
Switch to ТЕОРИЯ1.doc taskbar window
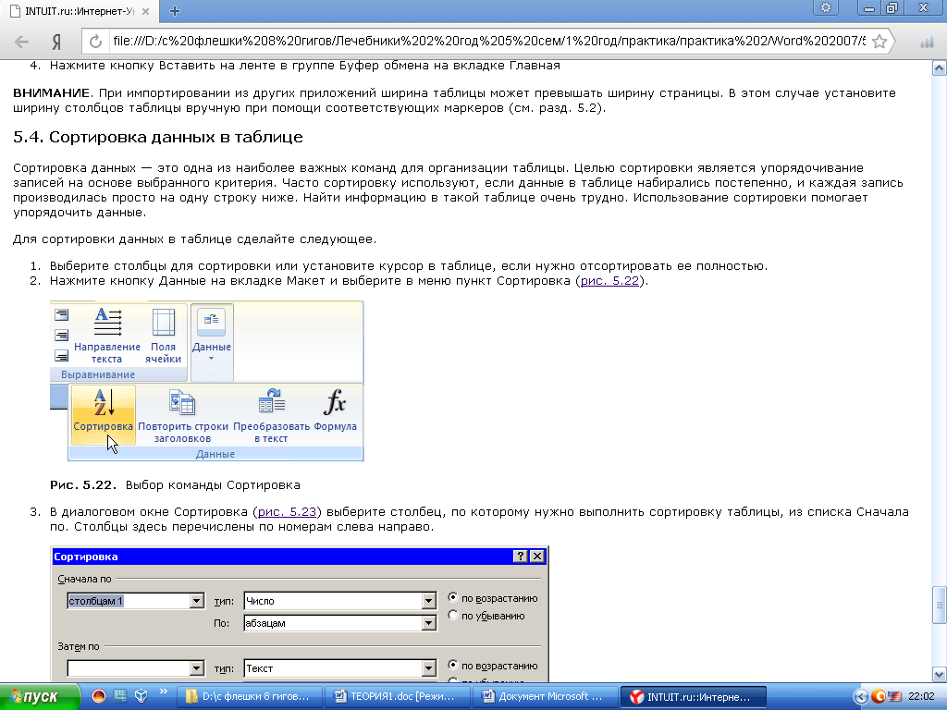pyautogui.click(x=398, y=697)
